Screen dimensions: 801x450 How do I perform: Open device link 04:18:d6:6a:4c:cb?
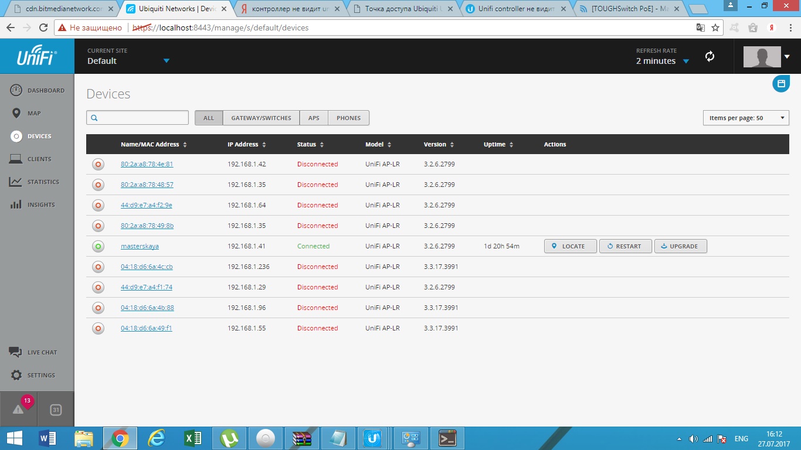coord(147,267)
